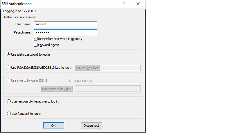Click the 'Logging in to 127.0.0.1' text
Screen dimensions: 238x134
(19, 11)
